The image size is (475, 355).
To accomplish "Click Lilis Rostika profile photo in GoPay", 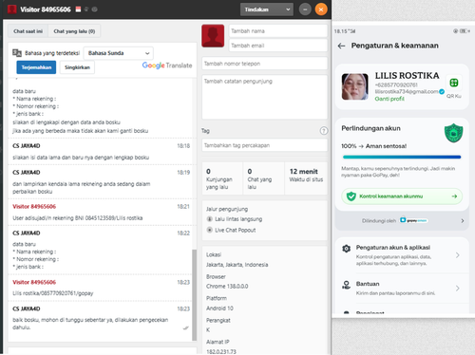I will pos(355,86).
